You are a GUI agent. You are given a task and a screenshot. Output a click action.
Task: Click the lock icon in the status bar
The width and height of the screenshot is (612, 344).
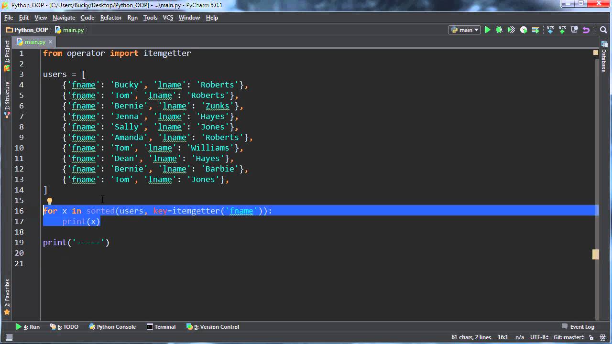591,337
